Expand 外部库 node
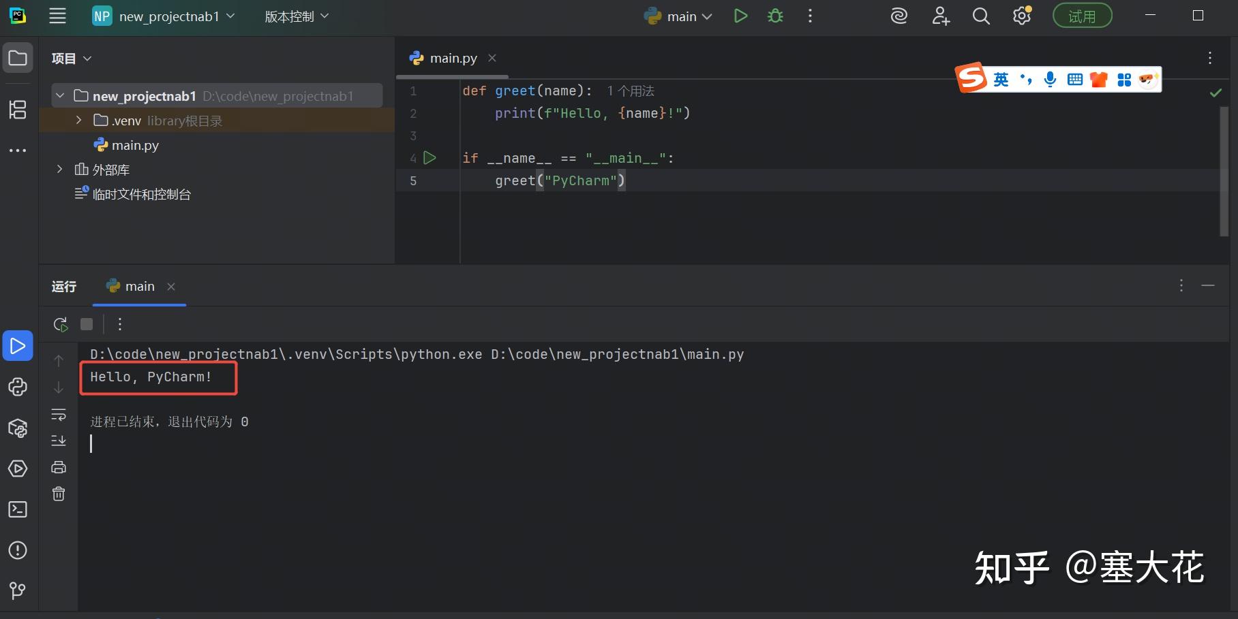The image size is (1238, 619). pyautogui.click(x=60, y=169)
